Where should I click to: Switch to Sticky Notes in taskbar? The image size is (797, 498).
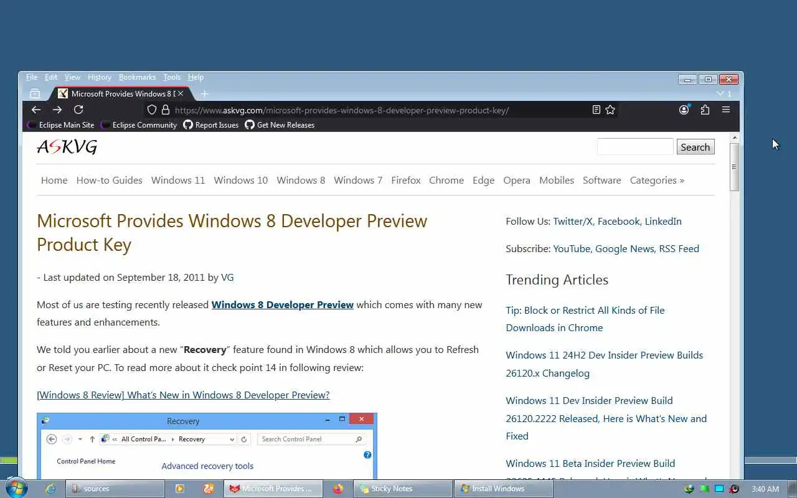403,489
